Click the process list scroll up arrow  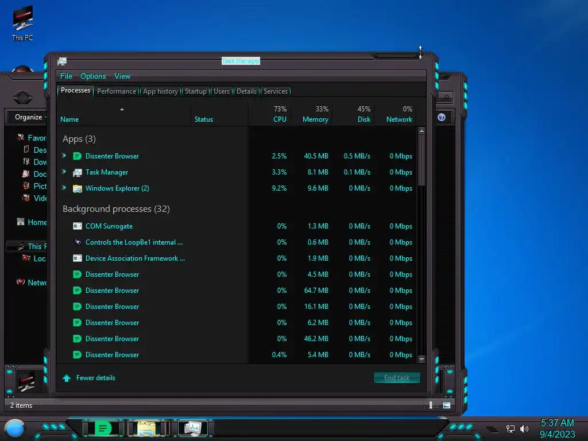point(421,131)
